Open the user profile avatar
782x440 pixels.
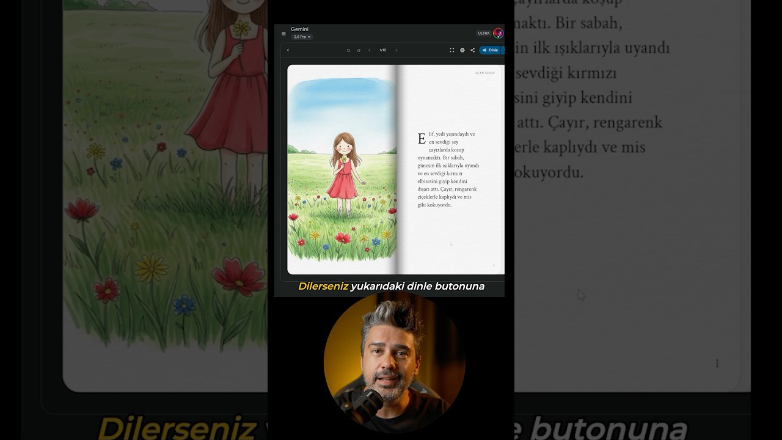[x=499, y=33]
